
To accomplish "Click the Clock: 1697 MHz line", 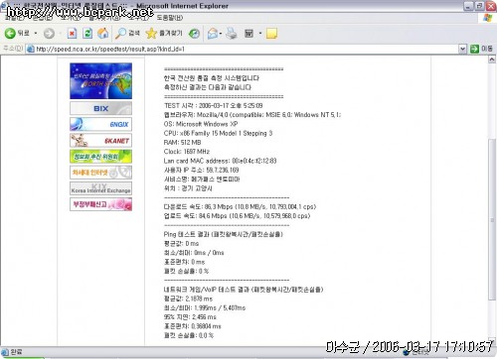I will coord(187,152).
